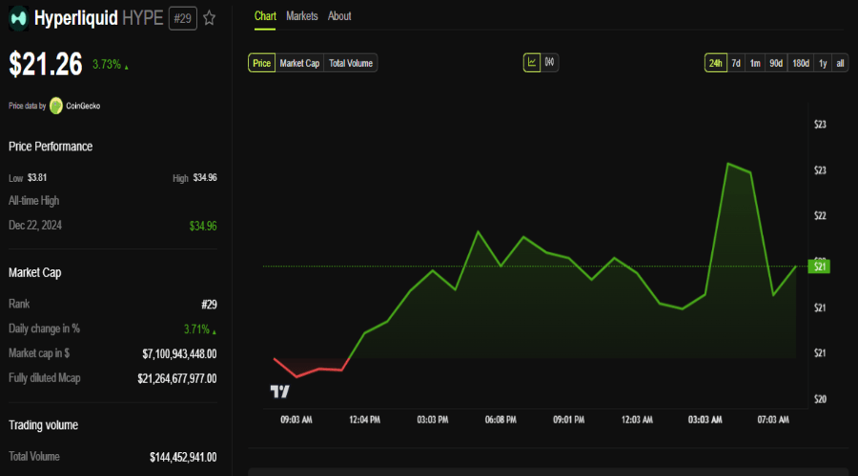Click the All-time High label
The height and width of the screenshot is (476, 858).
(x=34, y=201)
